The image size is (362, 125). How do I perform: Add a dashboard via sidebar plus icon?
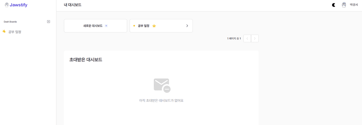point(49,22)
